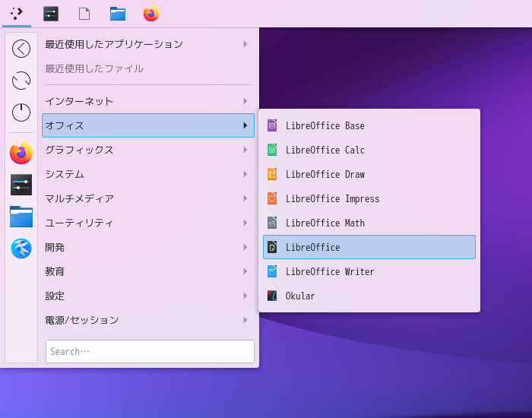Open the 教育 category
The image size is (532, 418).
click(148, 271)
